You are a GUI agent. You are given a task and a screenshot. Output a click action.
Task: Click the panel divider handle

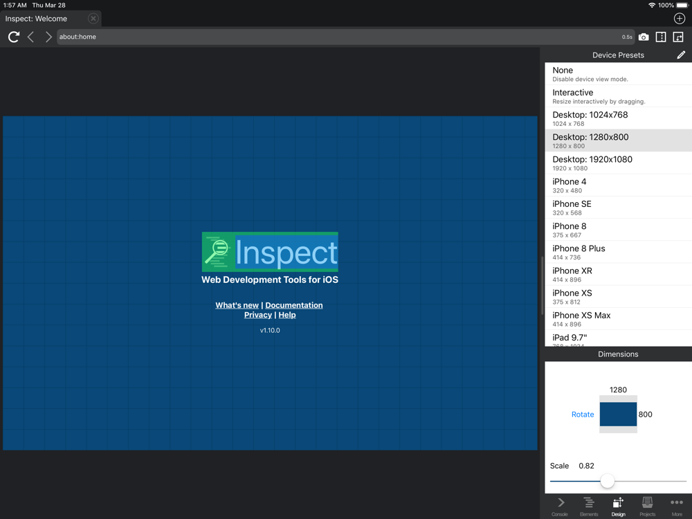point(542,284)
